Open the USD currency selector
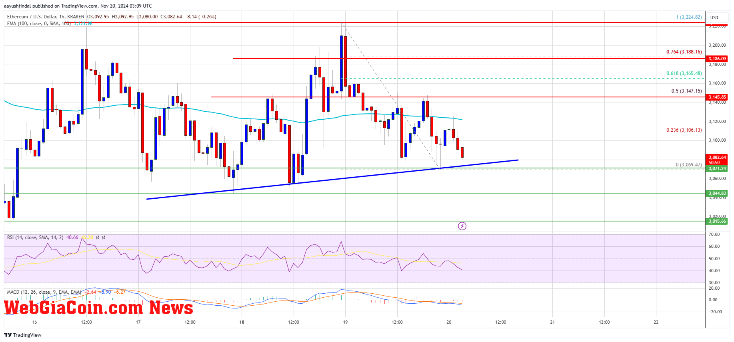This screenshot has height=342, width=734. [718, 18]
